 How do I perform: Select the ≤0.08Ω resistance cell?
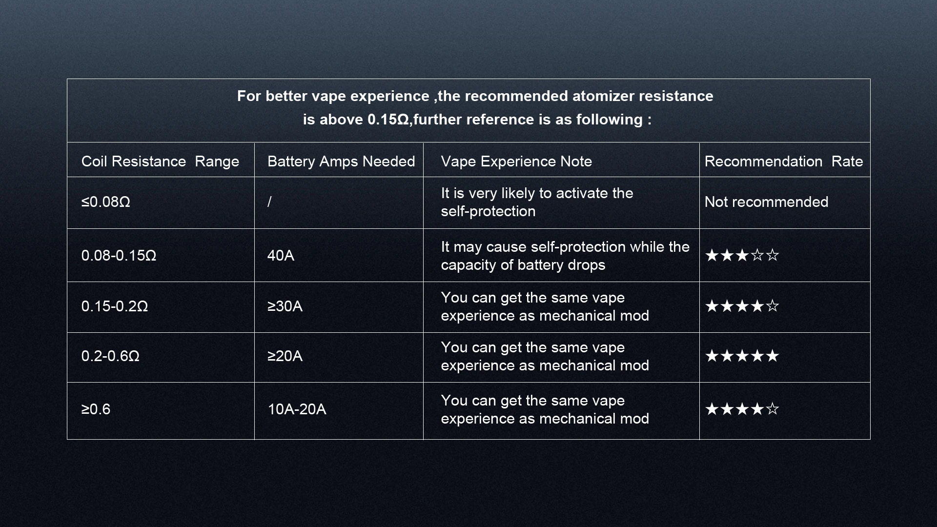point(106,202)
